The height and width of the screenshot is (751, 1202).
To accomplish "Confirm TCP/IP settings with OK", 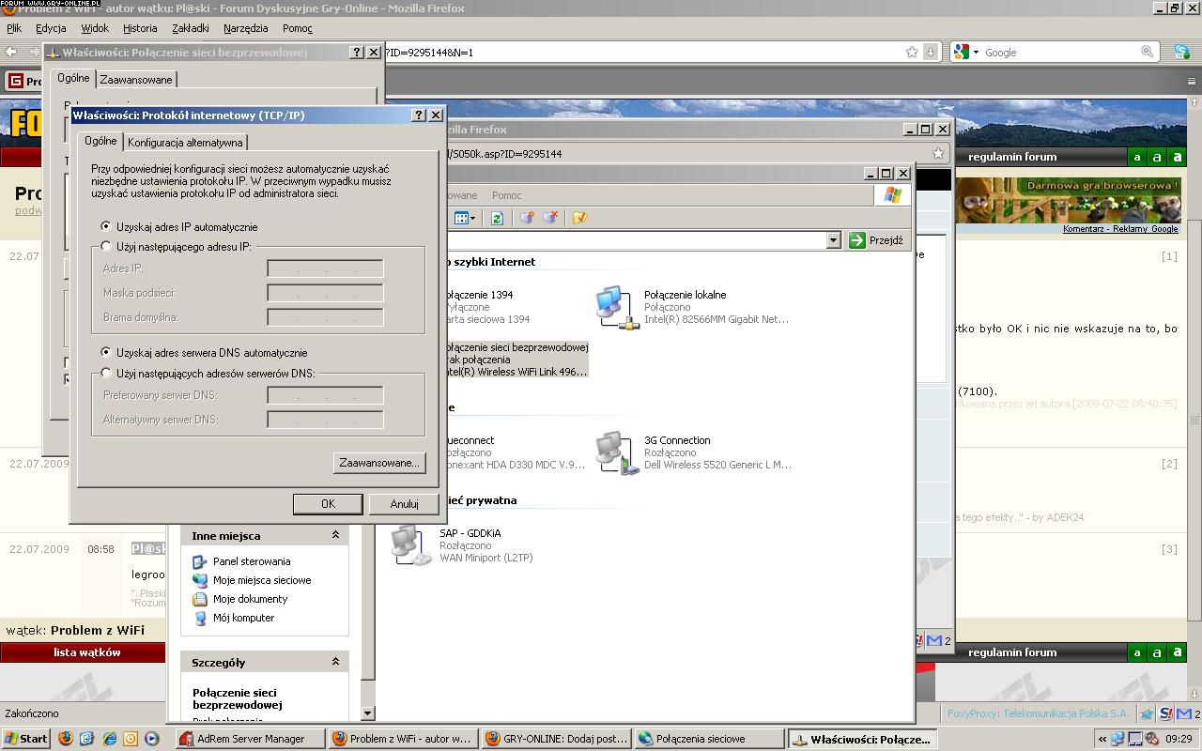I will click(x=328, y=504).
